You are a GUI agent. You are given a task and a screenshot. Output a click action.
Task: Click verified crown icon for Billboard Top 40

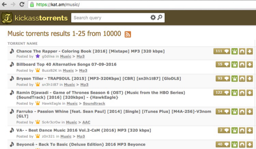(x=234, y=64)
